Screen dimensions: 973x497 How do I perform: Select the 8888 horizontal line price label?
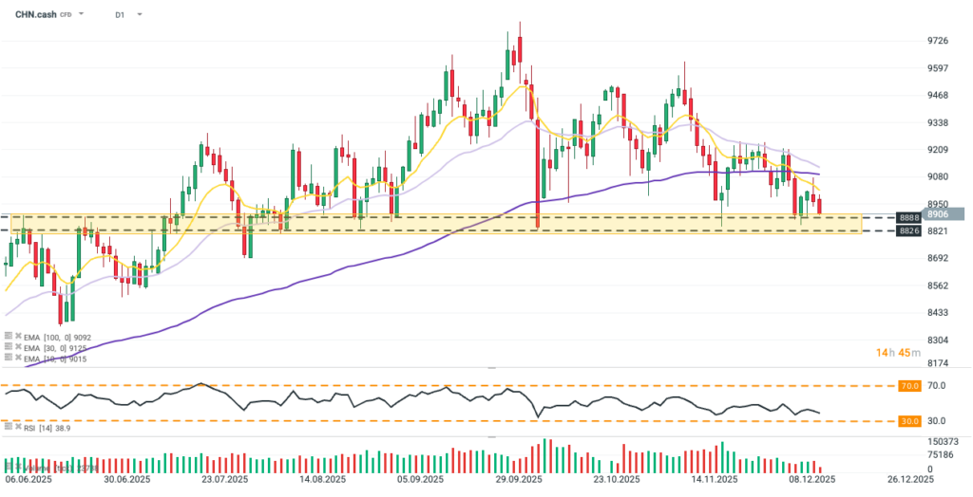pyautogui.click(x=910, y=217)
